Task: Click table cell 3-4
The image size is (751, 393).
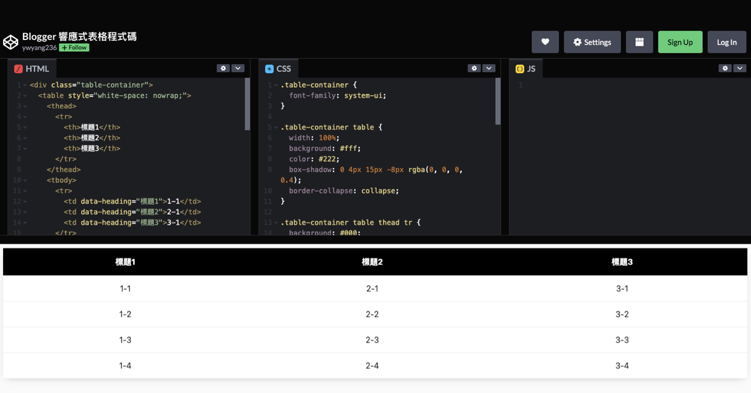Action: click(622, 365)
